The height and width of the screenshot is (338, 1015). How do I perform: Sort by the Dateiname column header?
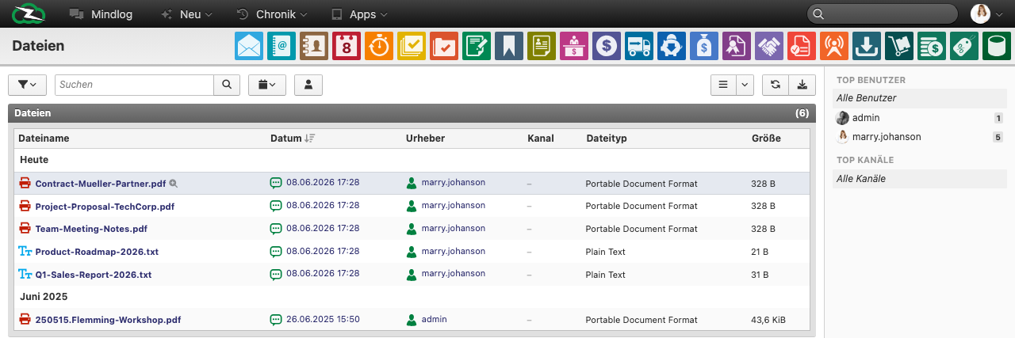[44, 139]
